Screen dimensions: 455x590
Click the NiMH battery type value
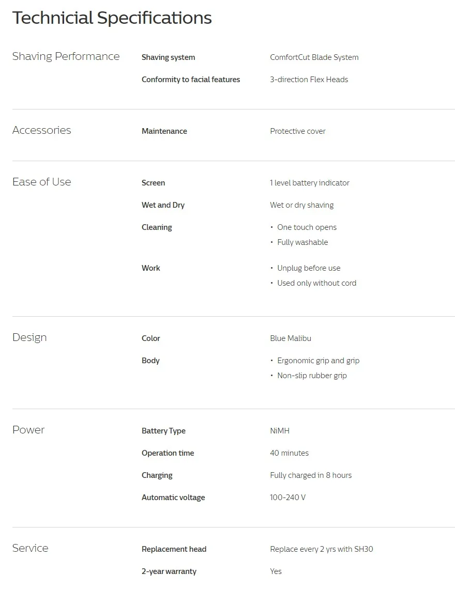pyautogui.click(x=279, y=431)
